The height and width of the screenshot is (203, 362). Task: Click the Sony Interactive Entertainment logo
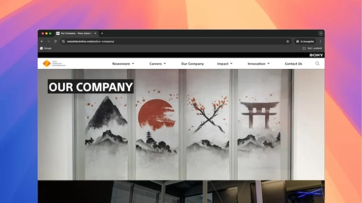pos(54,63)
